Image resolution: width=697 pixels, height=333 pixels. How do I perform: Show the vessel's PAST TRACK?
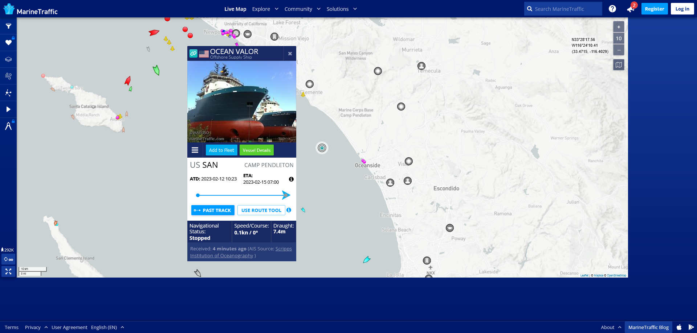[x=213, y=210]
